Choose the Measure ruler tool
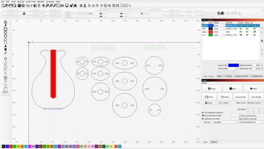 click(5, 53)
